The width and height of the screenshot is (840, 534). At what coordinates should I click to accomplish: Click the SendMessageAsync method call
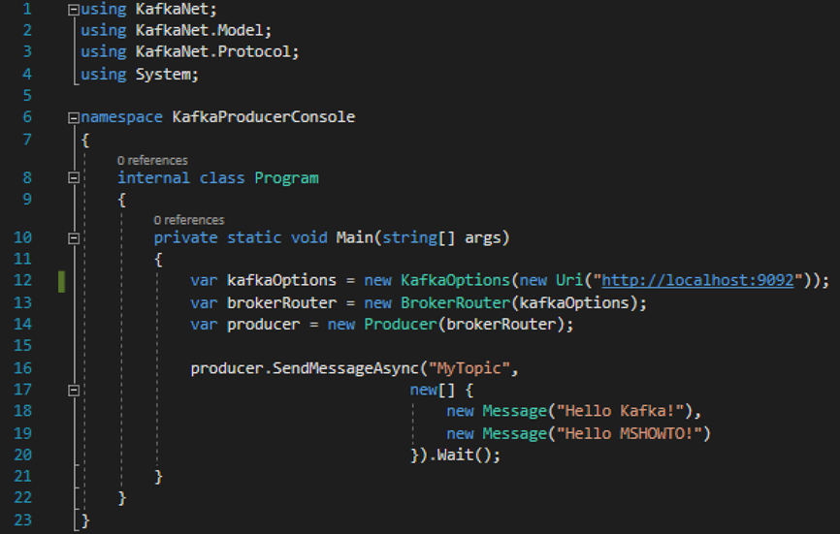pyautogui.click(x=345, y=368)
